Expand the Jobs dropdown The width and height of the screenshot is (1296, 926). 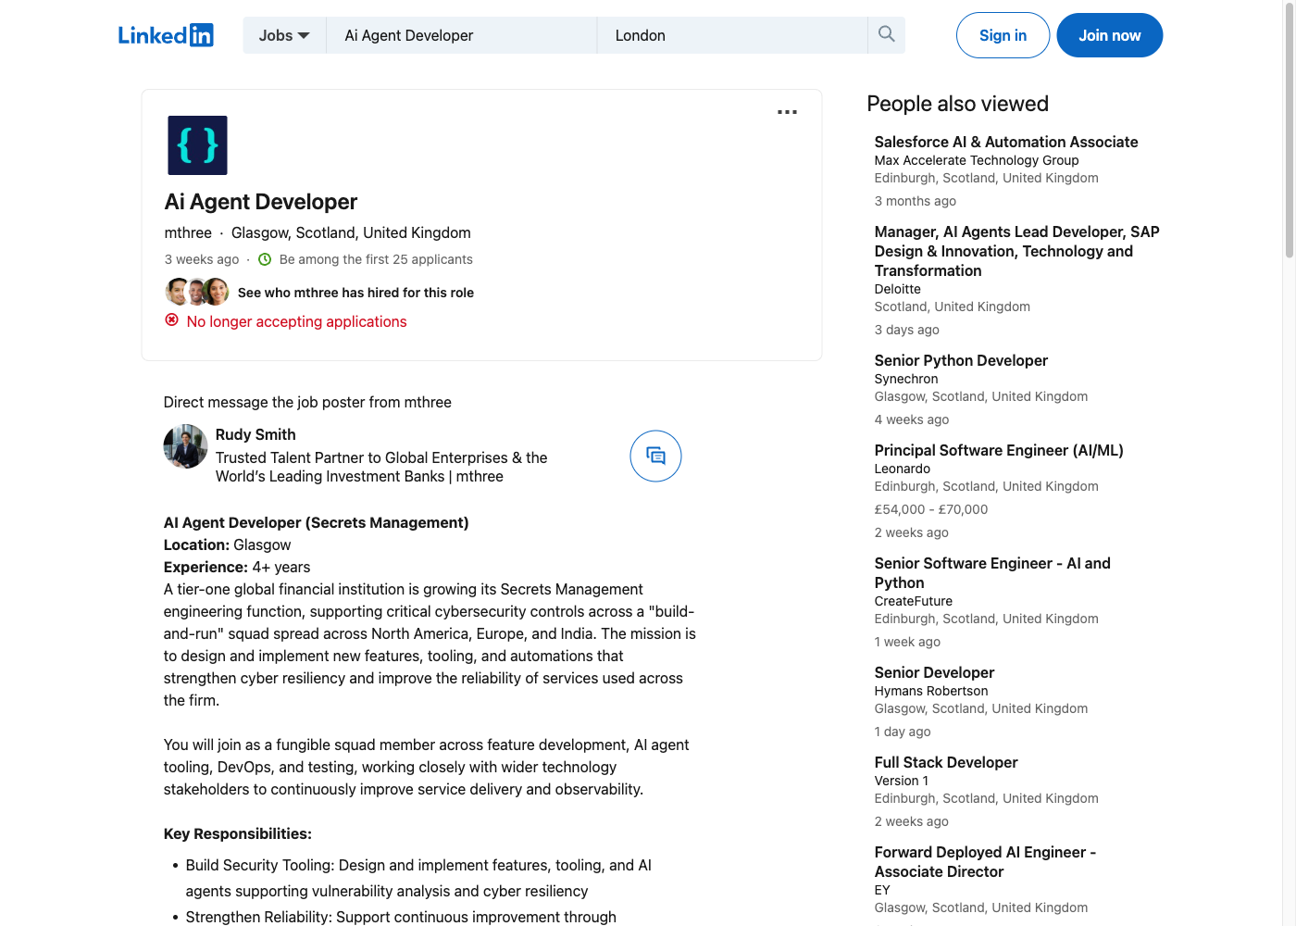pos(284,35)
